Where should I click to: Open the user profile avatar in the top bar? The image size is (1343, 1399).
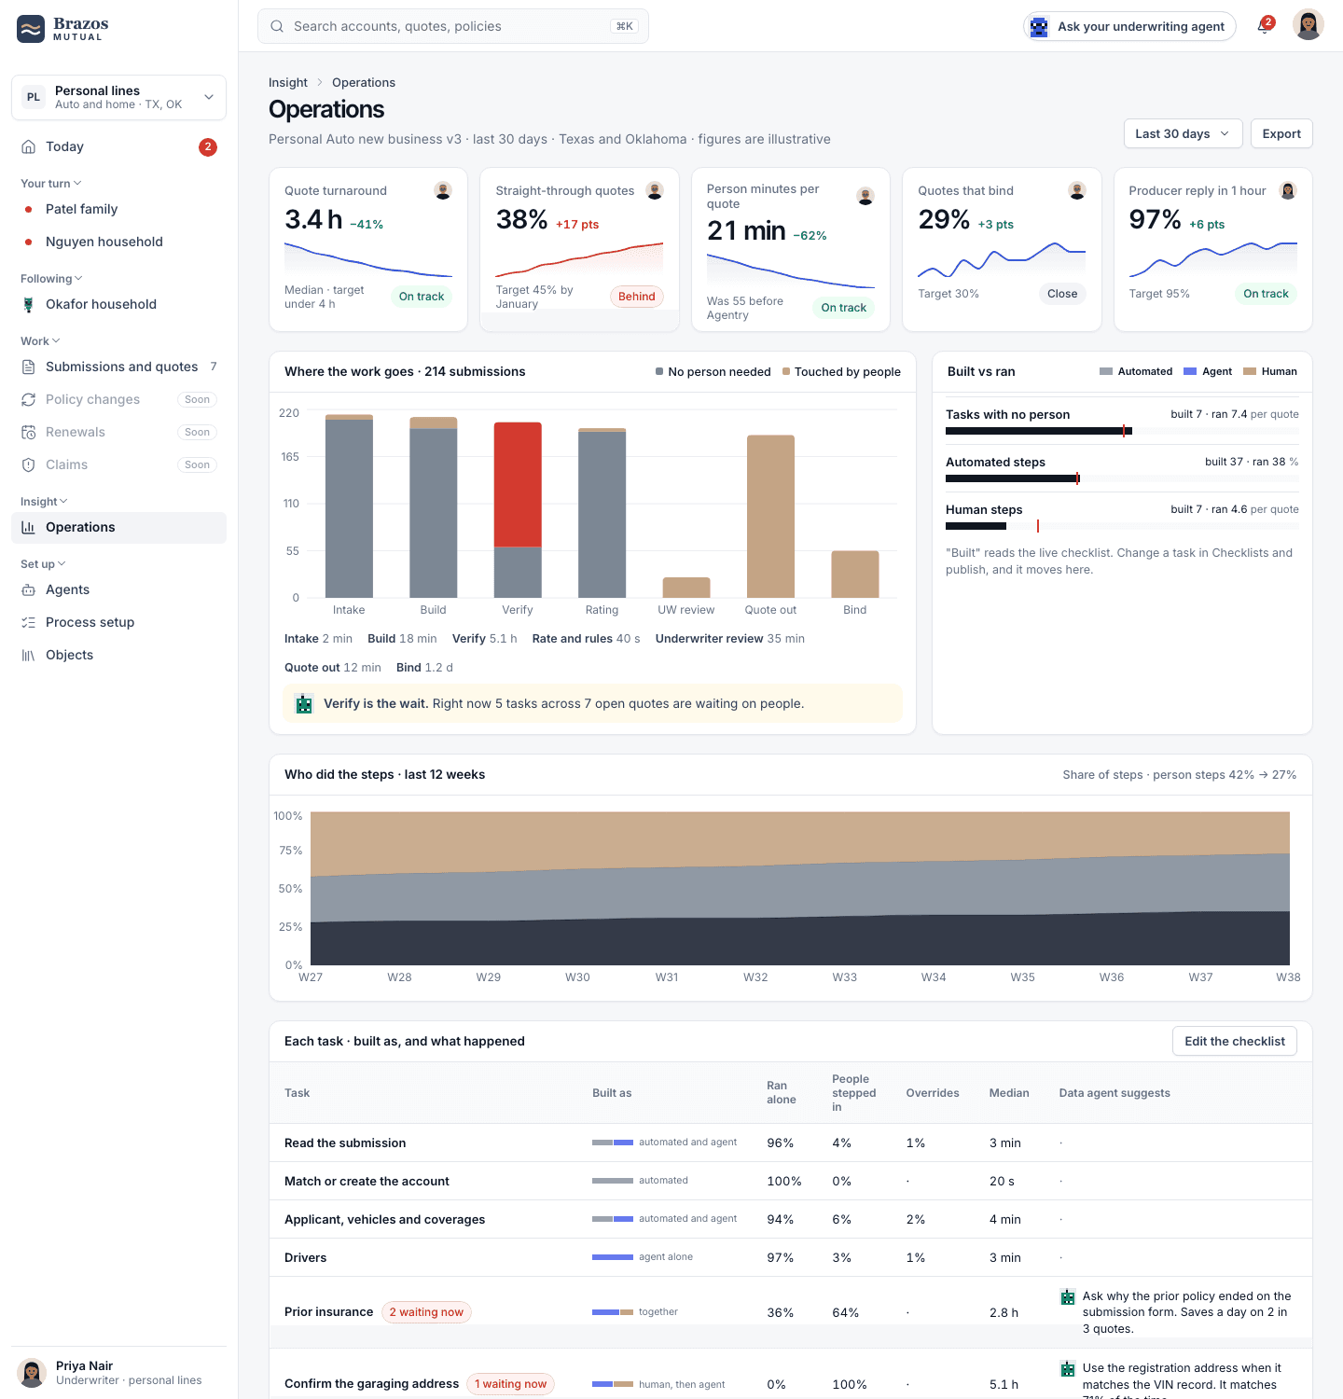tap(1308, 25)
